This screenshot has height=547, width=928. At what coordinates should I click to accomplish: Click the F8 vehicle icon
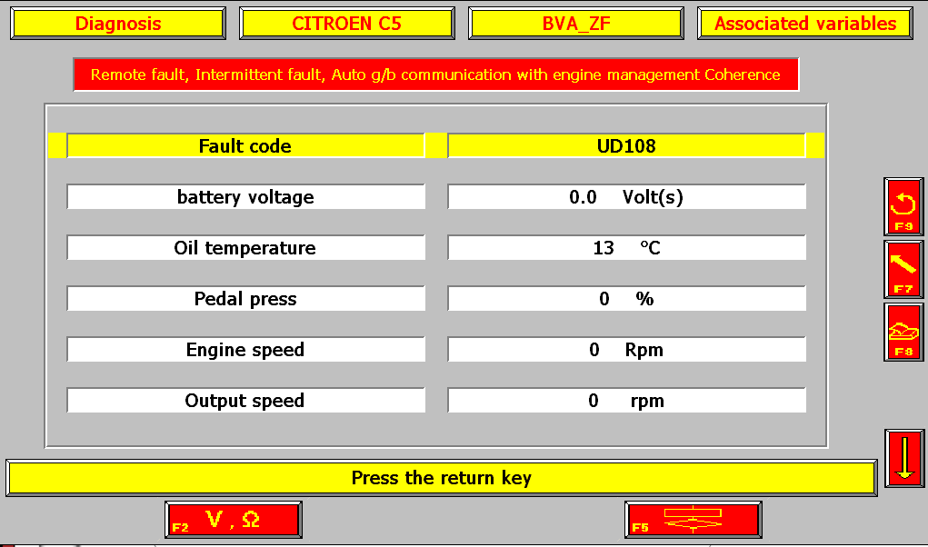coord(903,333)
